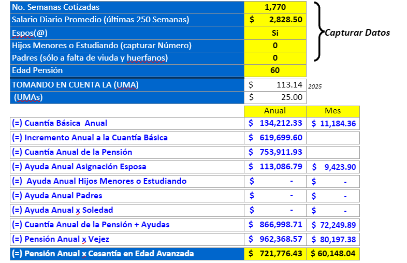Select the Cuantía Básica Anual annual amount
Viewport: 407px width, 263px height.
point(275,123)
